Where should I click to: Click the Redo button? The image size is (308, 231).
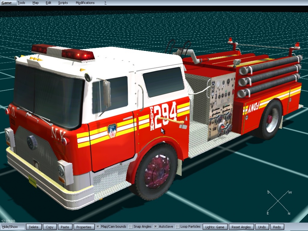coord(277,227)
